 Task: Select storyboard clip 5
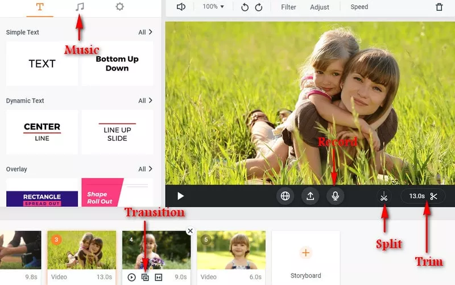point(231,258)
